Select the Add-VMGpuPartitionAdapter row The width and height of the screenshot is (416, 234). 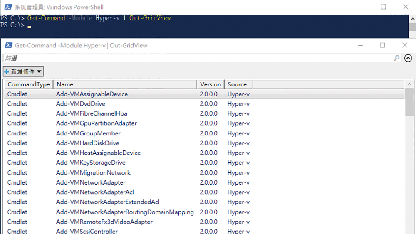204,123
